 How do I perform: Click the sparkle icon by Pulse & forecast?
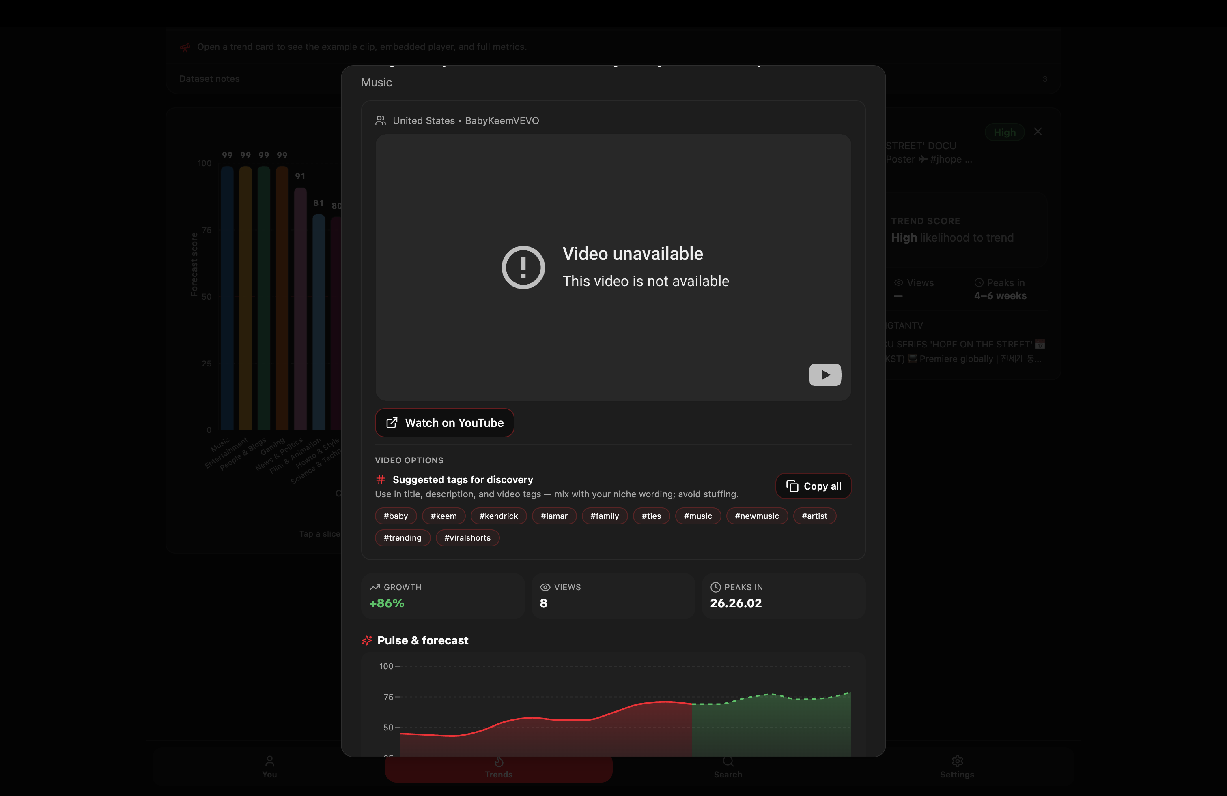click(x=366, y=640)
